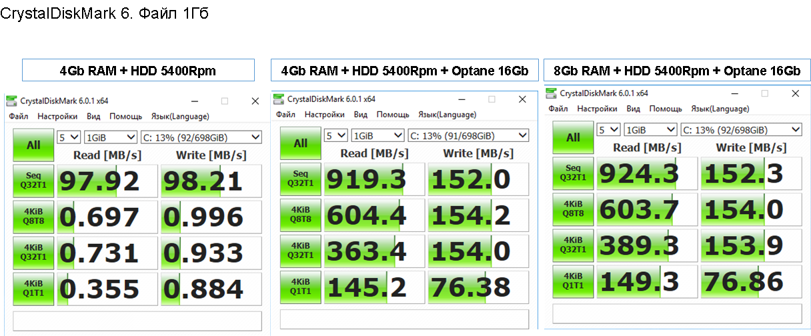Close the middle CrystalDiskMark window

pos(523,99)
